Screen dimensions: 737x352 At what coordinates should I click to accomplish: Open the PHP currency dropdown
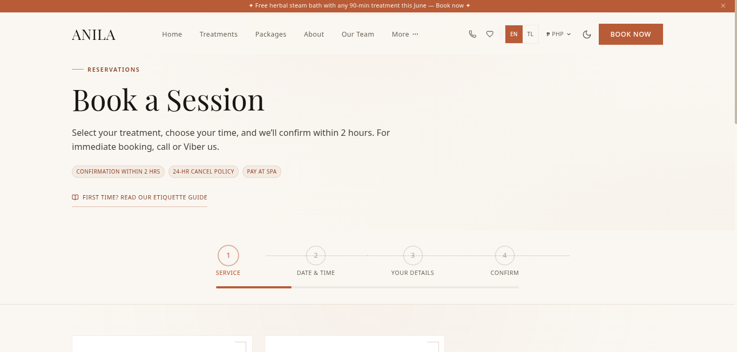(558, 34)
